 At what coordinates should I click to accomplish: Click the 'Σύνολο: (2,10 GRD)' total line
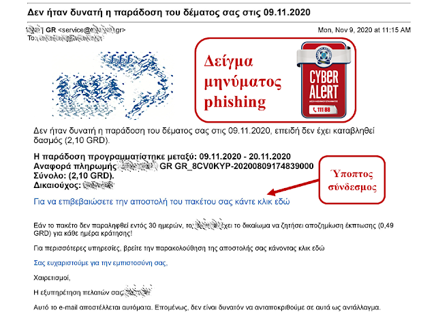point(74,176)
